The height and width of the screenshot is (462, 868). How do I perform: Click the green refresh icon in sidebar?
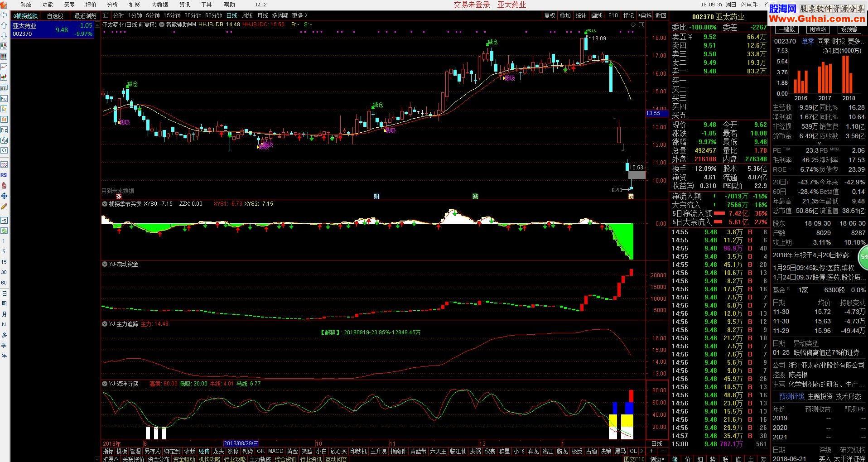click(x=4, y=231)
